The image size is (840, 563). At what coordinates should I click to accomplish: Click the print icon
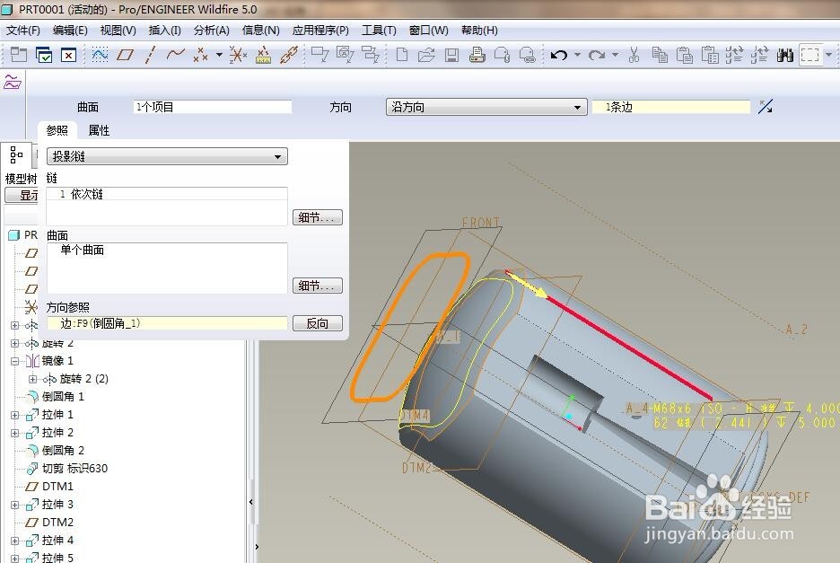point(477,55)
